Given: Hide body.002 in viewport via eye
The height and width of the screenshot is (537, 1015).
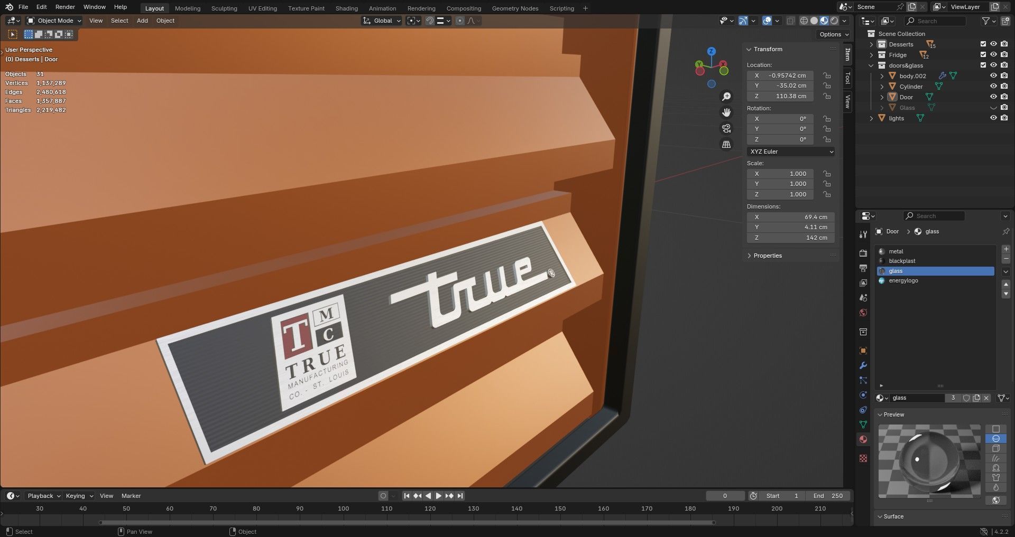Looking at the screenshot, I should click(993, 76).
